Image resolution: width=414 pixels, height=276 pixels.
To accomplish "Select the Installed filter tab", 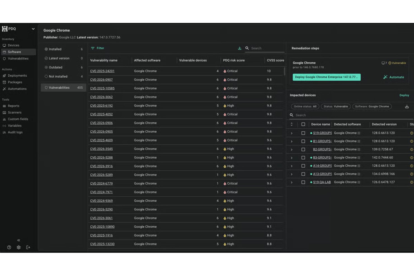I will pos(63,49).
